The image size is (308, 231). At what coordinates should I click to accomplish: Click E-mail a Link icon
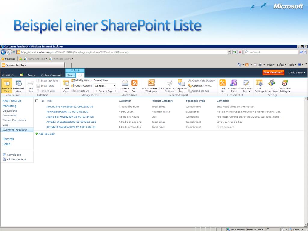[x=125, y=86]
